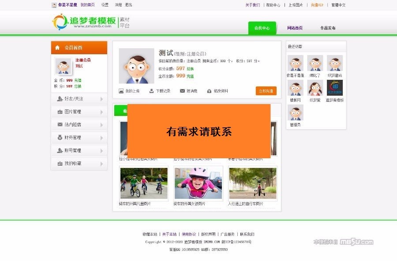
Task: Expand the 图片管理 arrow
Action: tap(102, 112)
